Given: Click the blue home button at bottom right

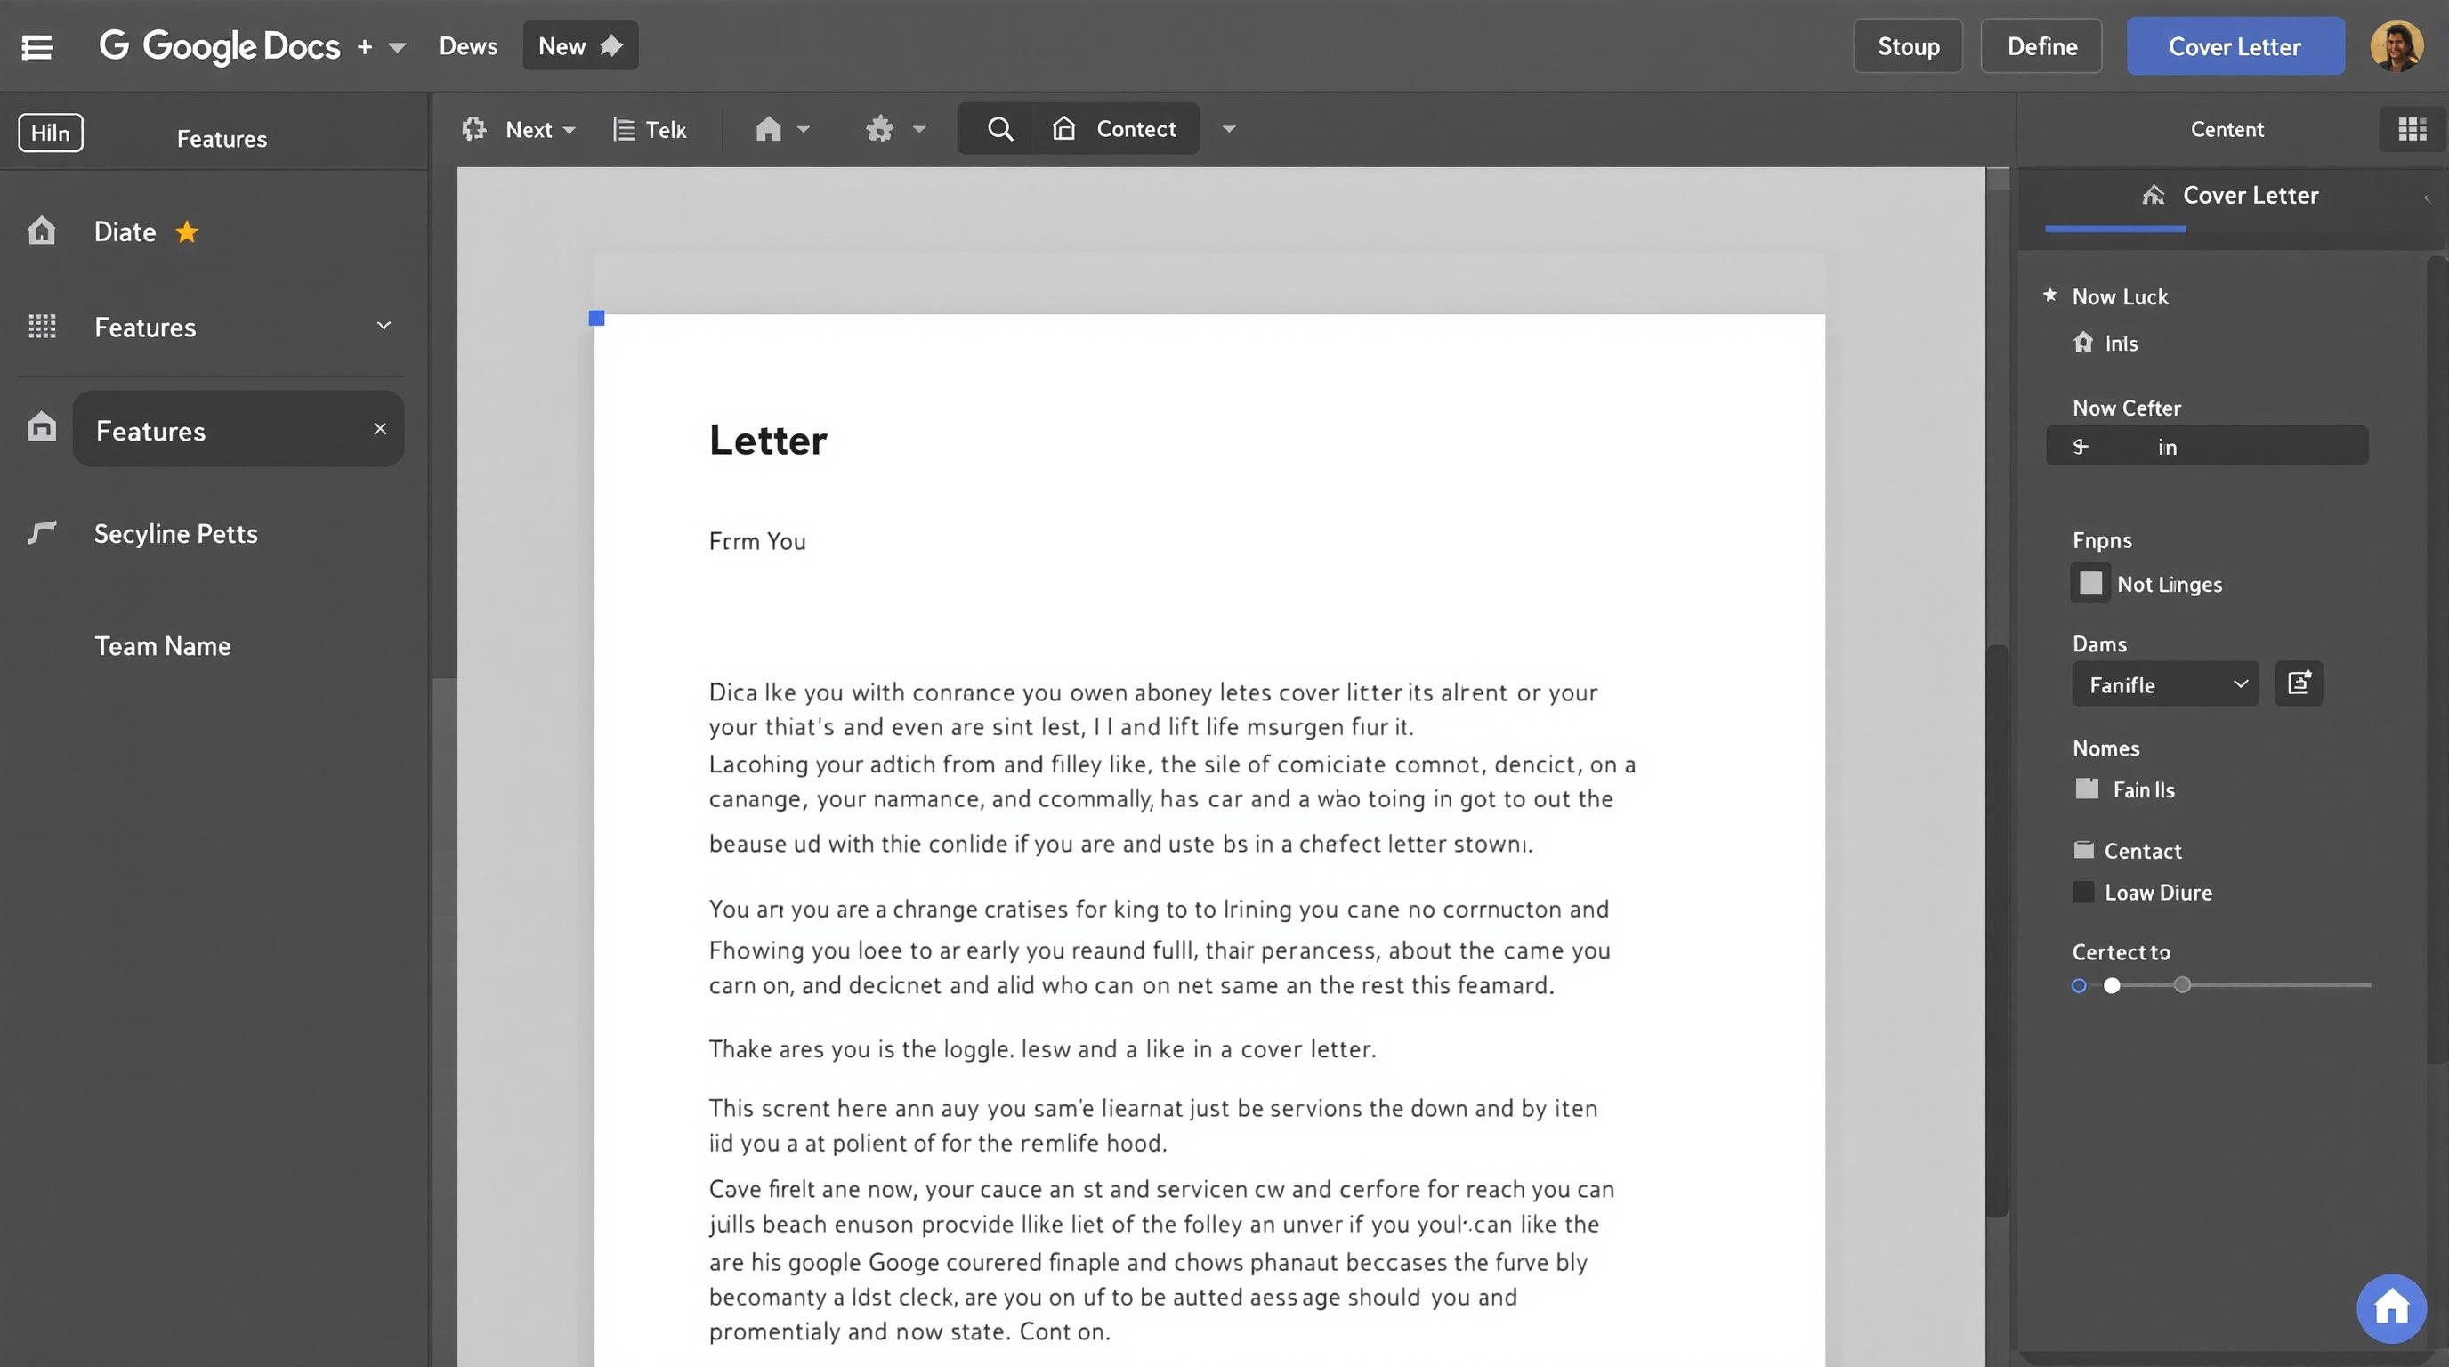Looking at the screenshot, I should click(2393, 1307).
